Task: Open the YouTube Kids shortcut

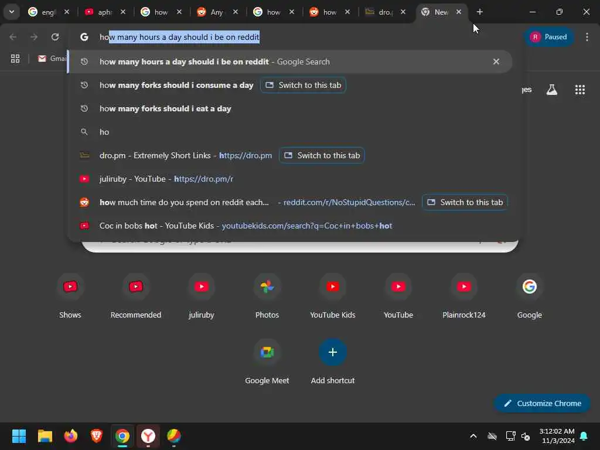Action: (x=333, y=296)
